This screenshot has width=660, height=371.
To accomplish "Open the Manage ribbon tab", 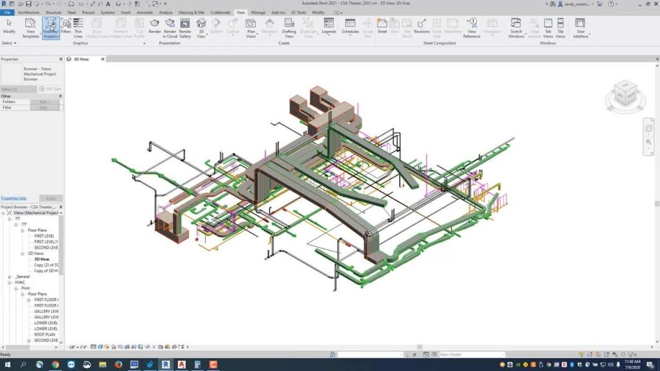I will [x=258, y=13].
